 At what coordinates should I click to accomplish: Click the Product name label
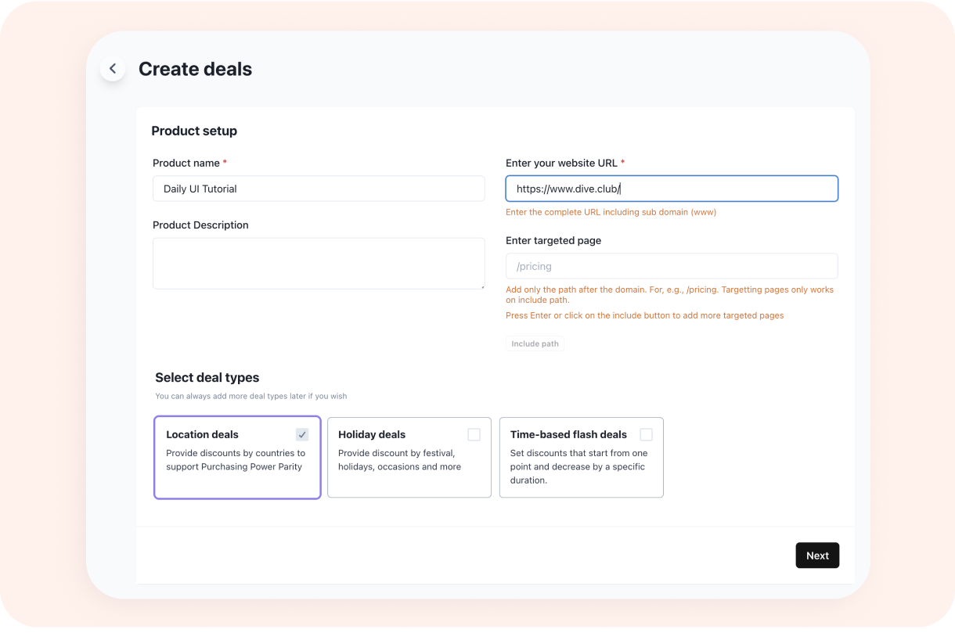pos(186,163)
